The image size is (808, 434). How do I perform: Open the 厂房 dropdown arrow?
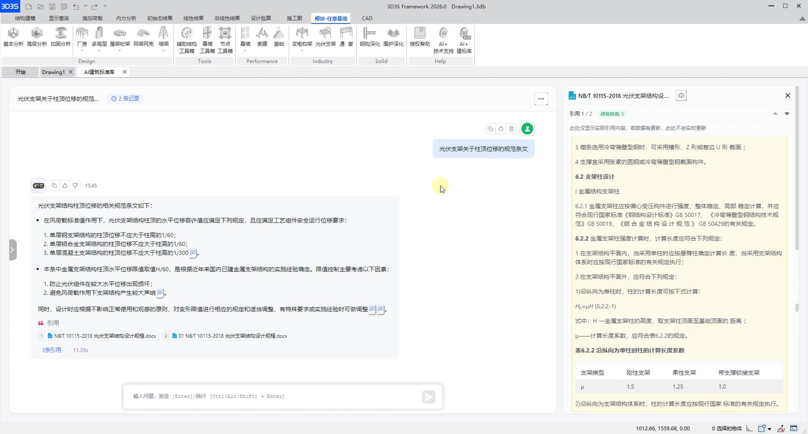82,51
